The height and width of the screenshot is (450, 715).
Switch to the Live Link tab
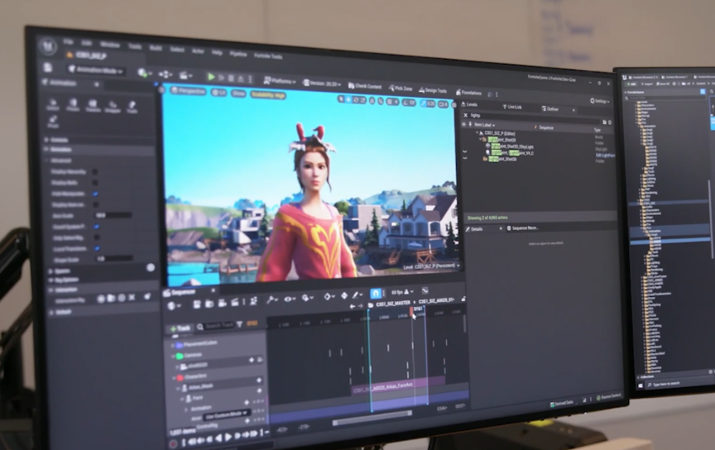512,107
